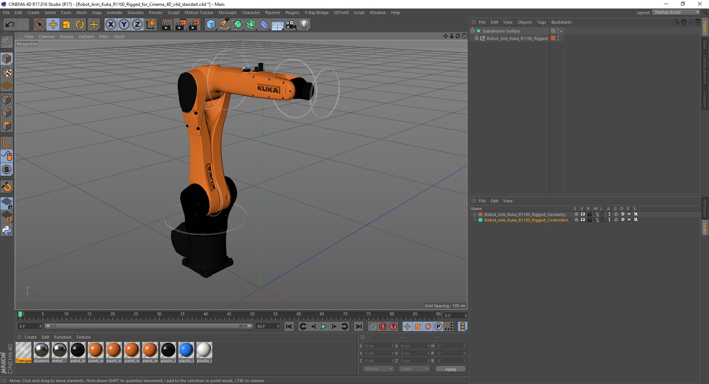The width and height of the screenshot is (709, 384).
Task: Activate the Scale tool in top toolbar
Action: (x=66, y=25)
